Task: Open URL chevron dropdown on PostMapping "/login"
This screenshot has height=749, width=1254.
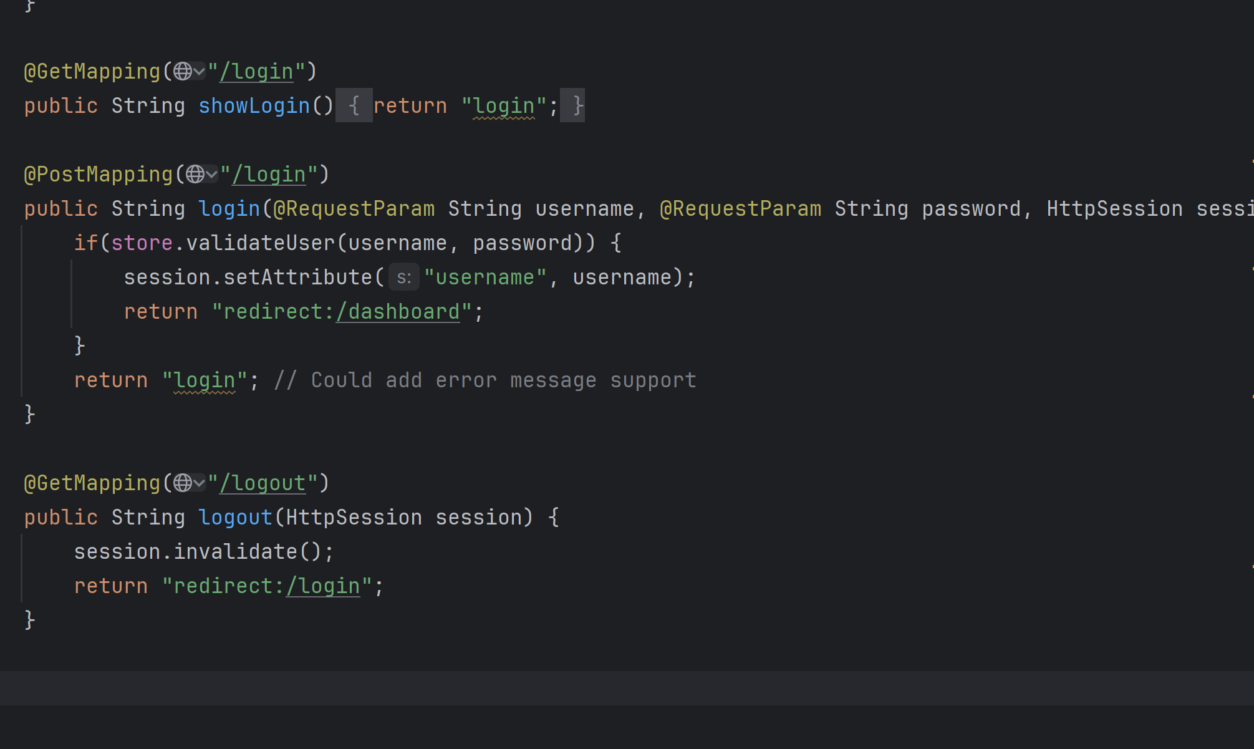Action: click(211, 175)
